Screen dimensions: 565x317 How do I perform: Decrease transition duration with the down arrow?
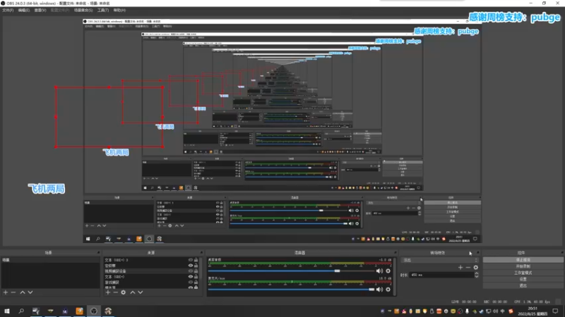click(476, 276)
